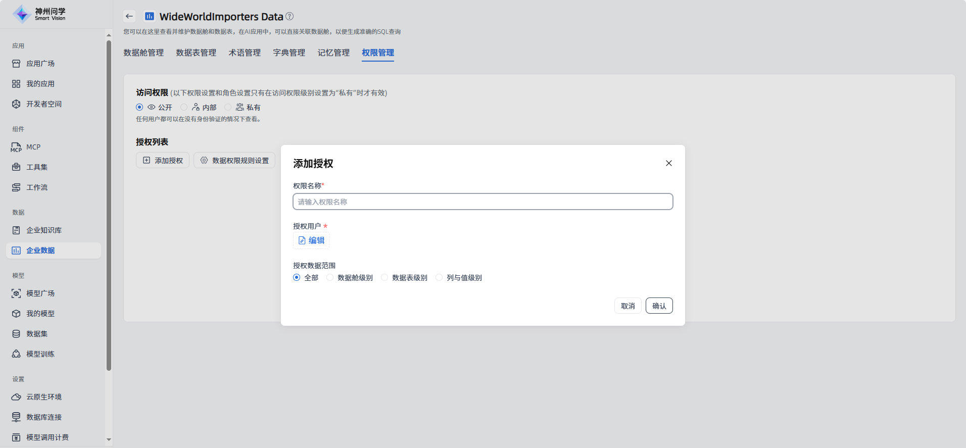
Task: Click 编辑 to edit authorized users
Action: (x=311, y=240)
